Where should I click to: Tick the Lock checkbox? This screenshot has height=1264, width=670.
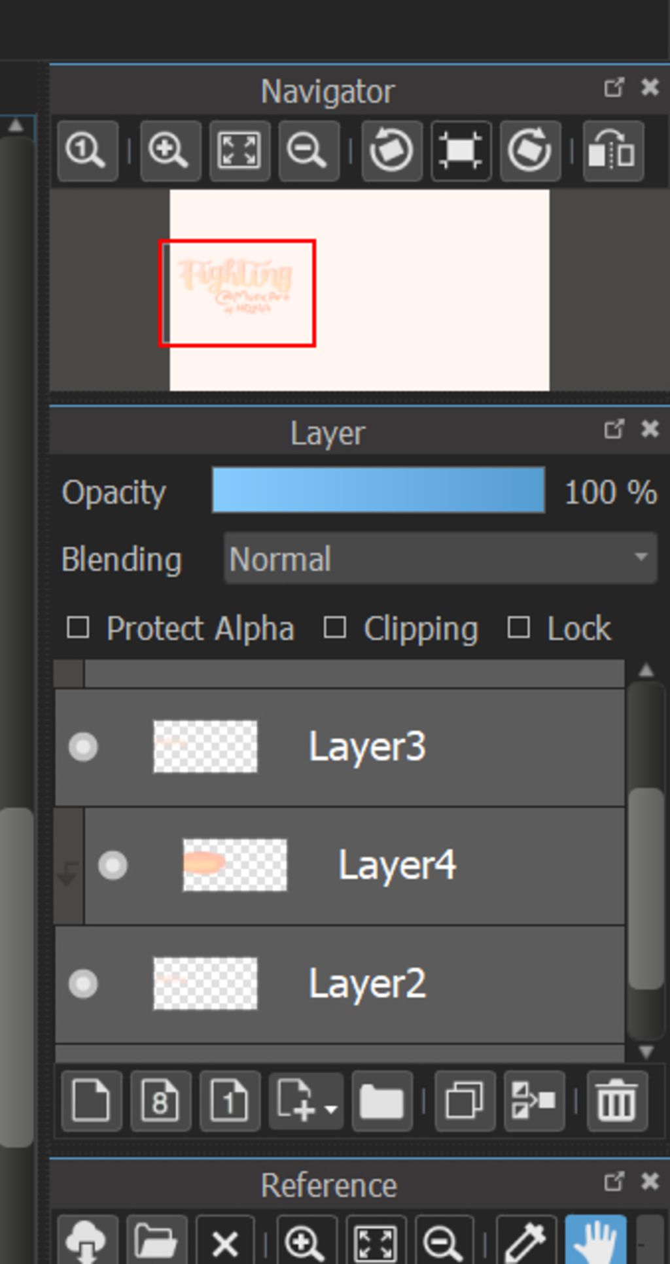tap(519, 628)
